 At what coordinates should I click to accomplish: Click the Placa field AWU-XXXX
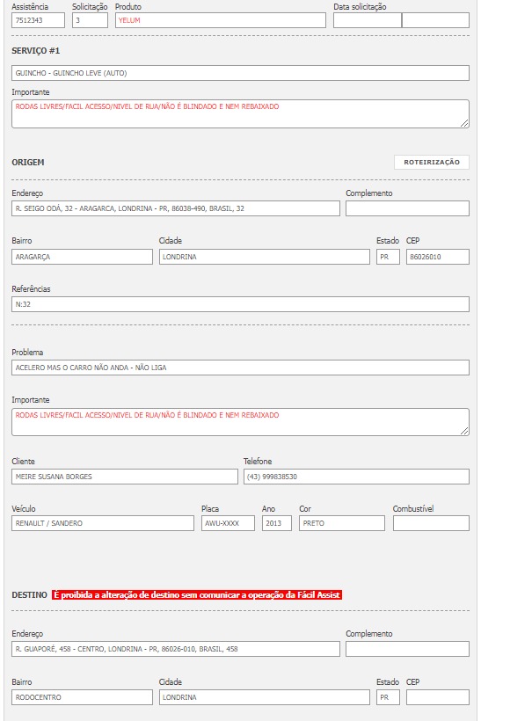tap(228, 523)
